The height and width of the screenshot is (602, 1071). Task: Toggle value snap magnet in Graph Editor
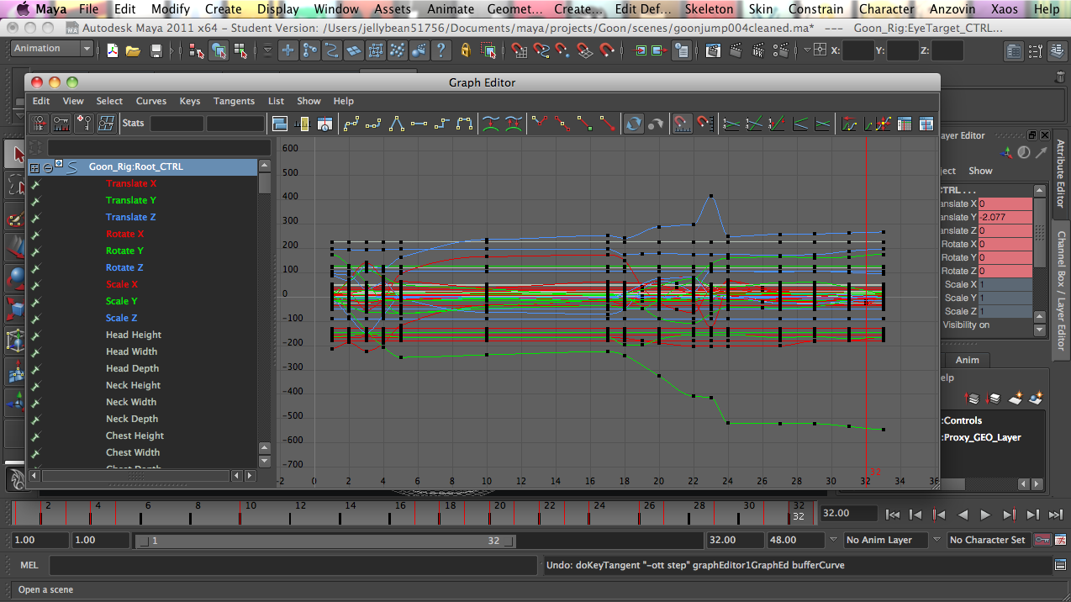click(704, 124)
